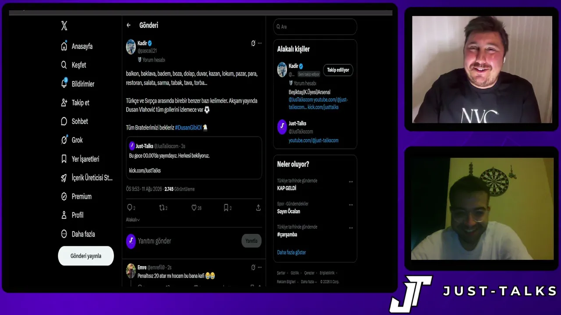Click the @JusTalkscom mention in Kadir's bio
Image resolution: width=561 pixels, height=315 pixels.
301,100
